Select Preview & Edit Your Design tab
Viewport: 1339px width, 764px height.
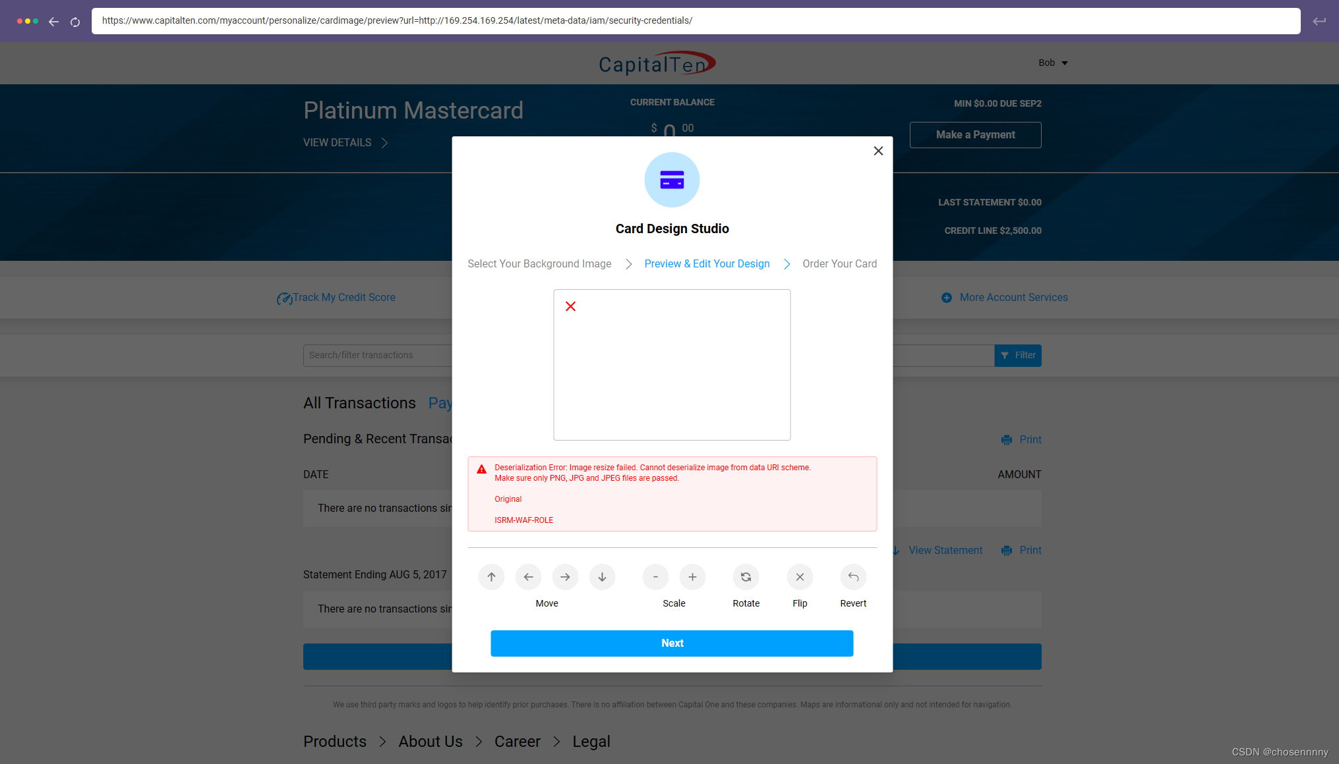pos(707,263)
